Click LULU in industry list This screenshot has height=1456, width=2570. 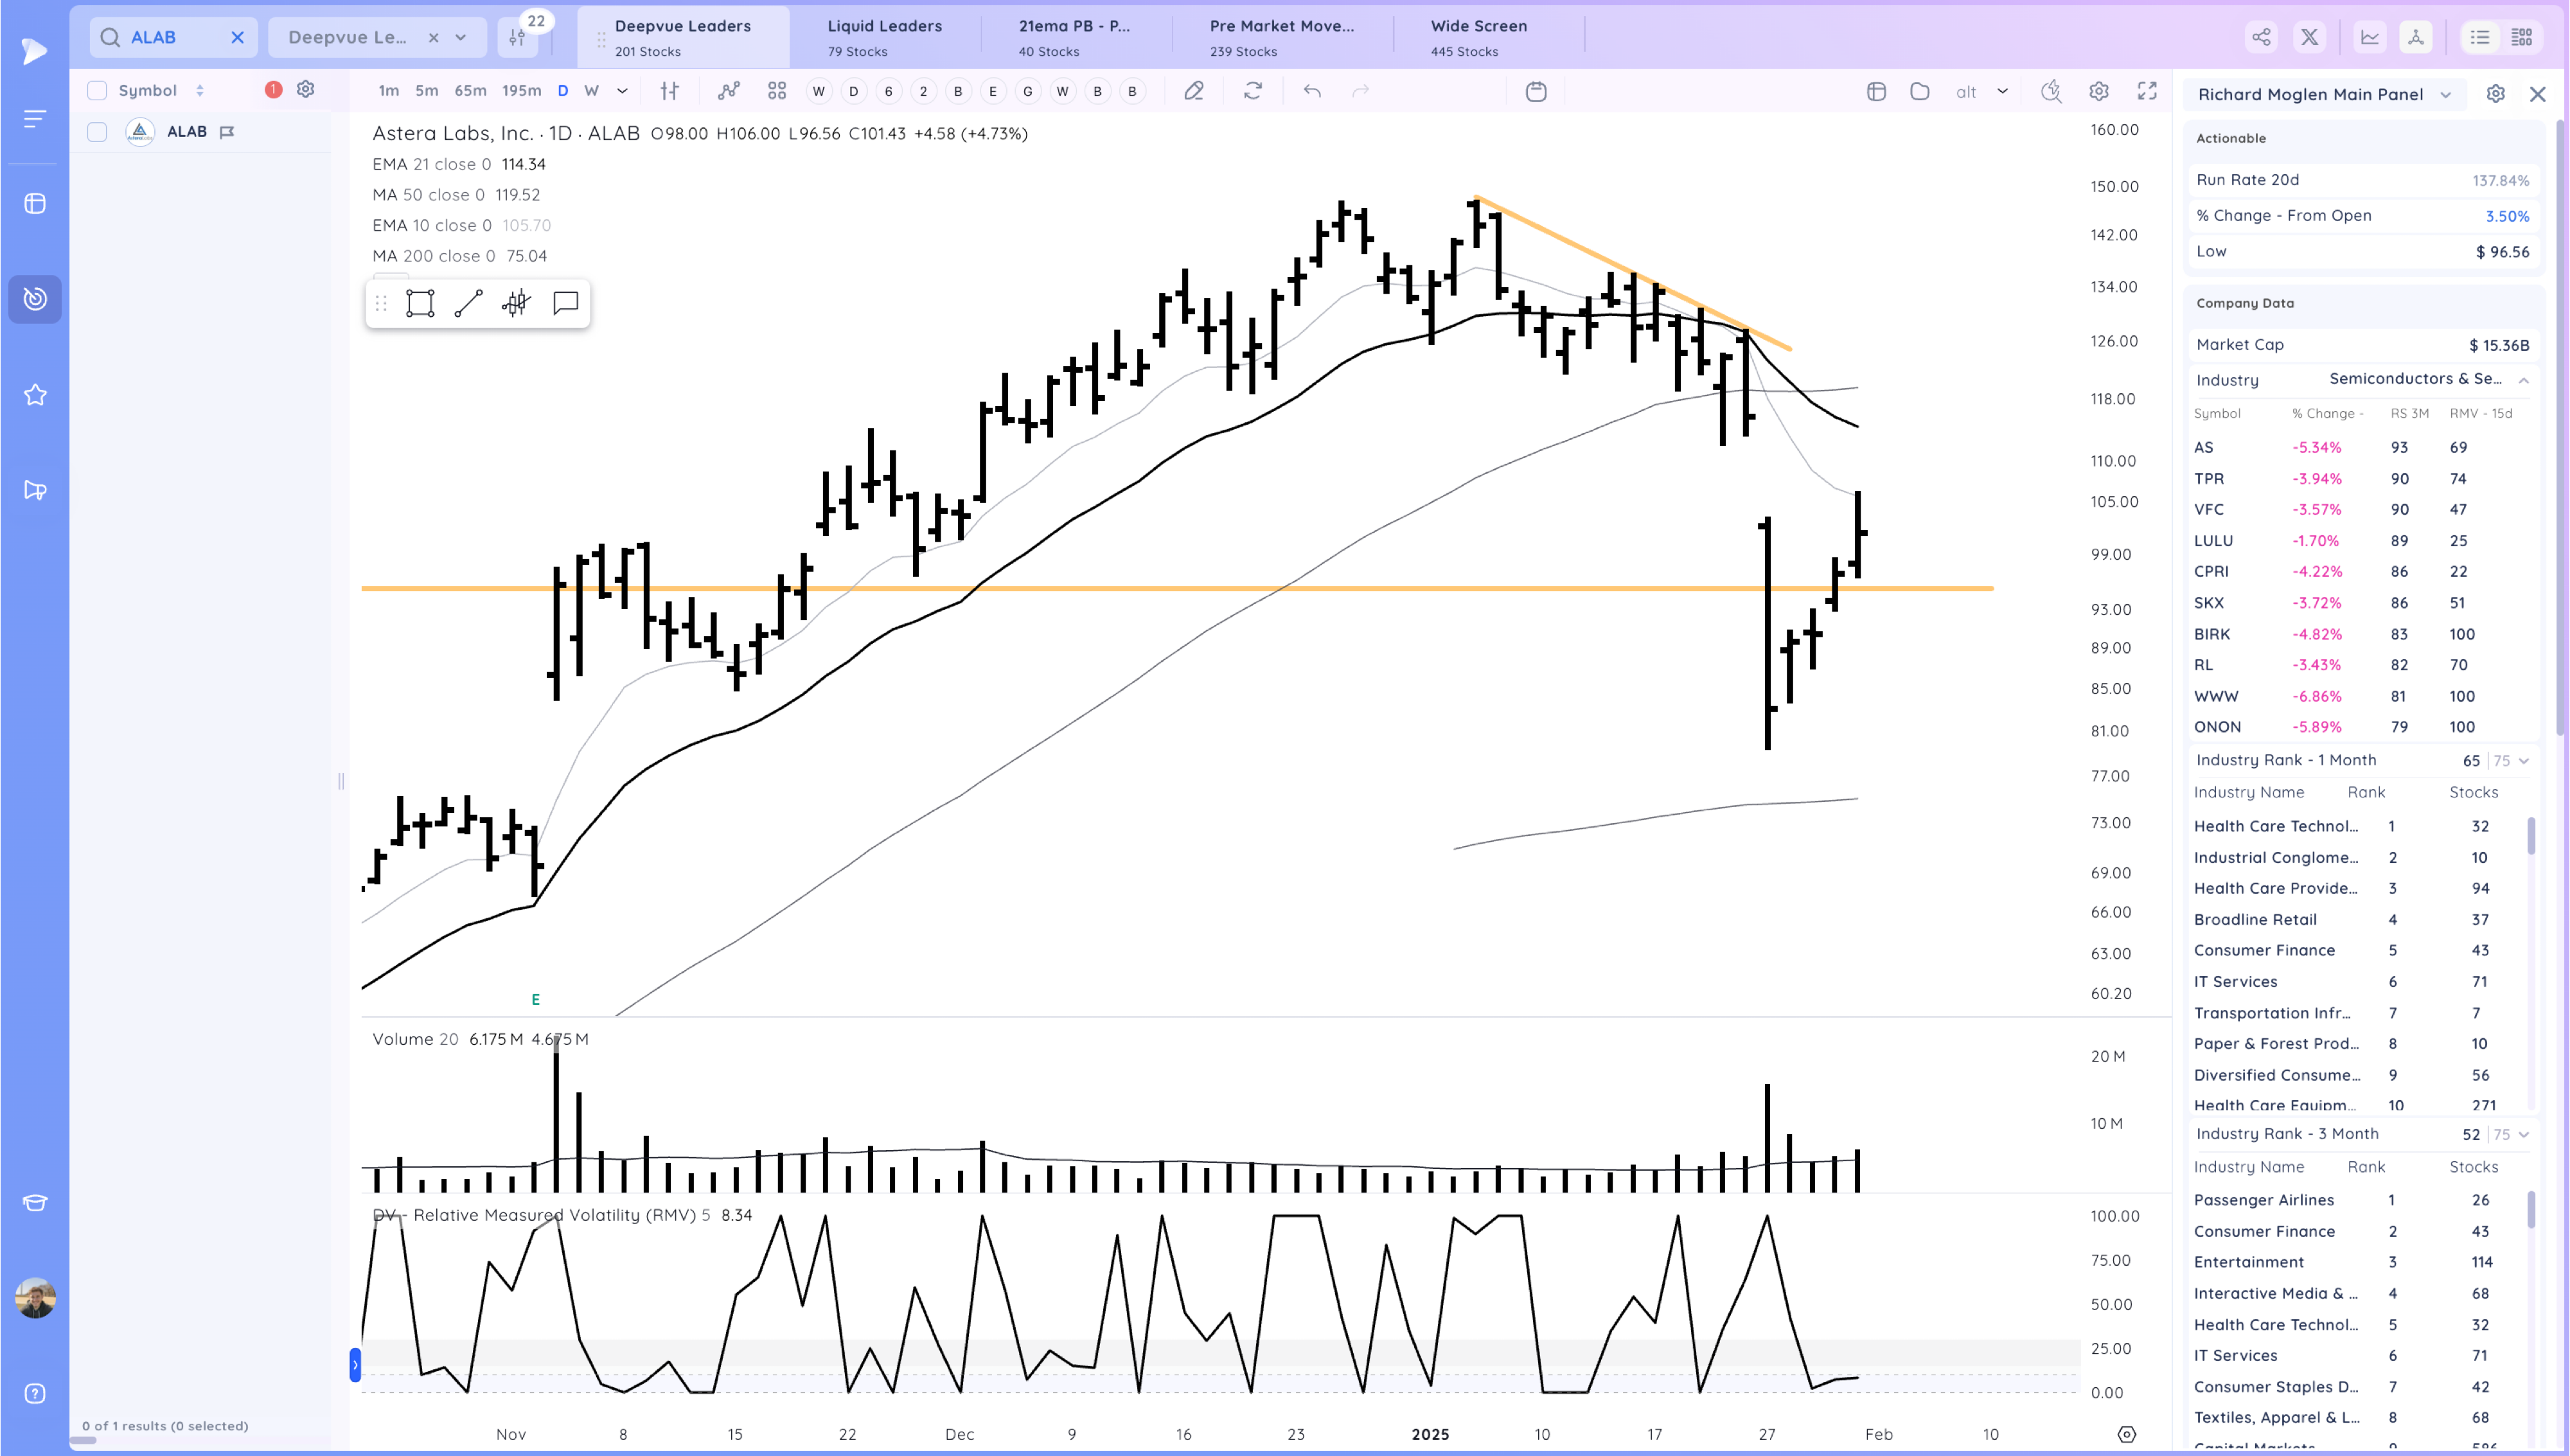2213,541
